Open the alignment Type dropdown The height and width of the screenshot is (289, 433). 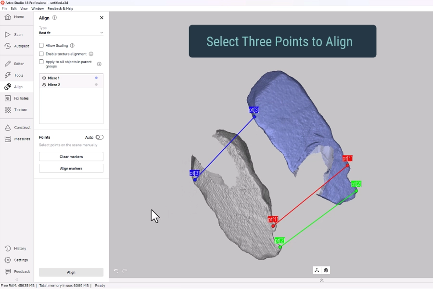tap(71, 33)
